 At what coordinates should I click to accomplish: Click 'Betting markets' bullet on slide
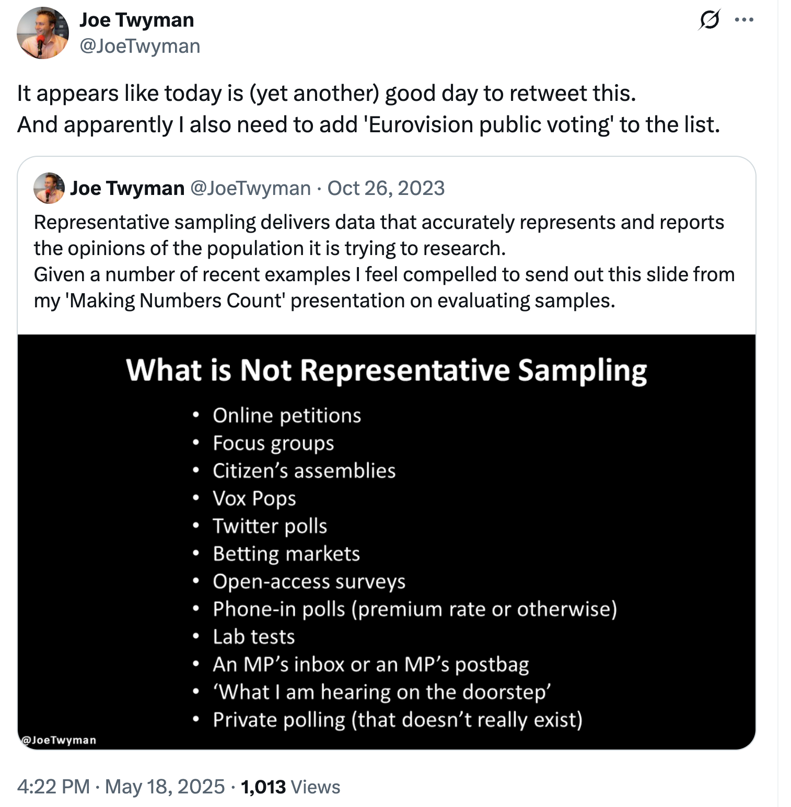[x=286, y=554]
